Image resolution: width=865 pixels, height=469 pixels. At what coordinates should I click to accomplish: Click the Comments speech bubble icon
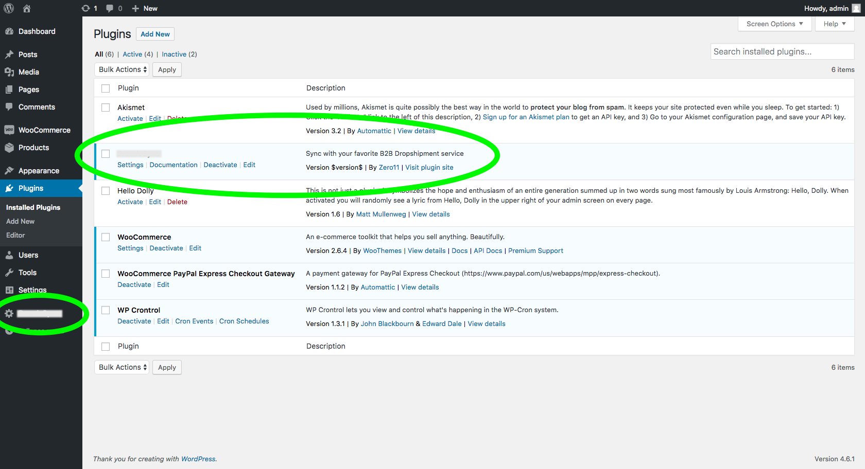[9, 107]
